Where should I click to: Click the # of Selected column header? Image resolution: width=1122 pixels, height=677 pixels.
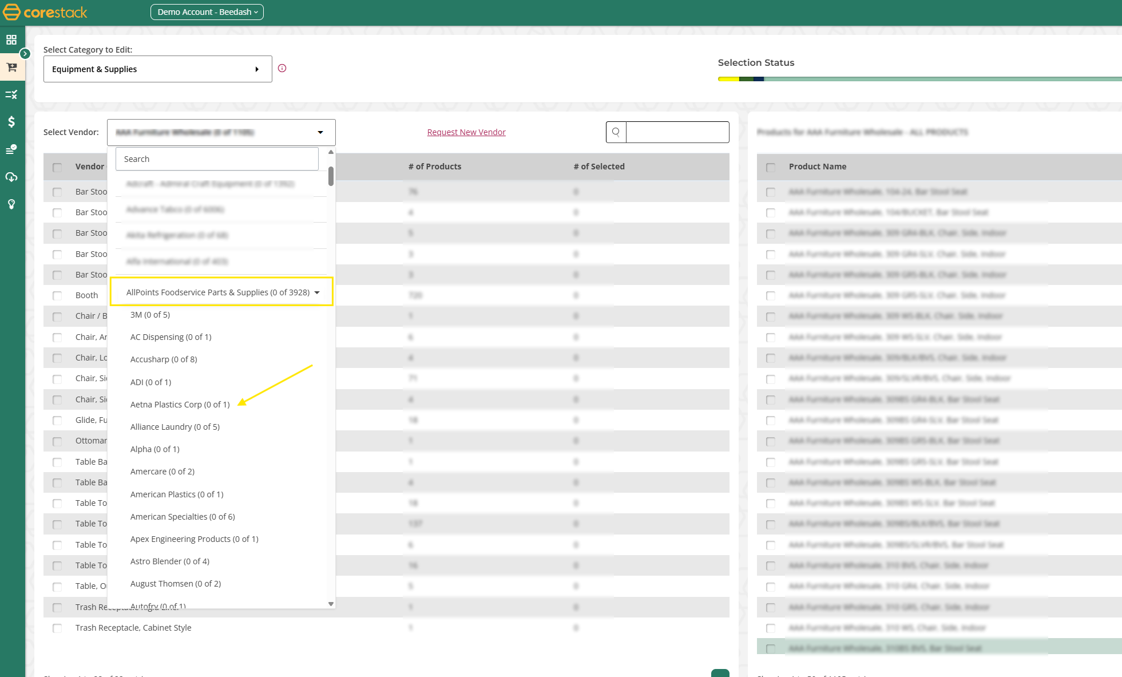(599, 167)
